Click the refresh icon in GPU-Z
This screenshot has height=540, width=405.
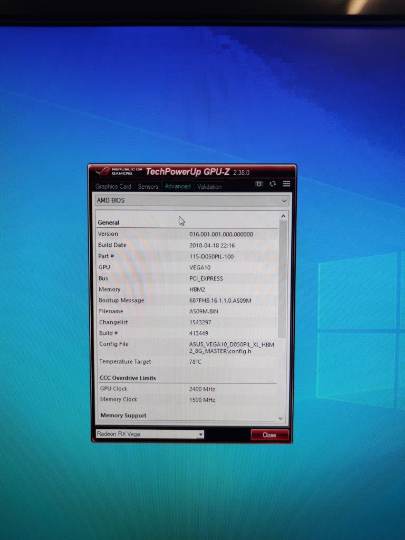(273, 184)
